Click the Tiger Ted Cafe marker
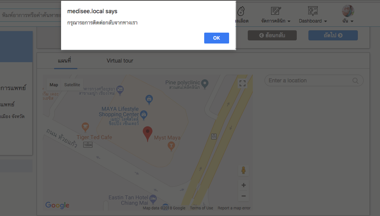Viewport: 380px width, 216px height. (x=85, y=127)
